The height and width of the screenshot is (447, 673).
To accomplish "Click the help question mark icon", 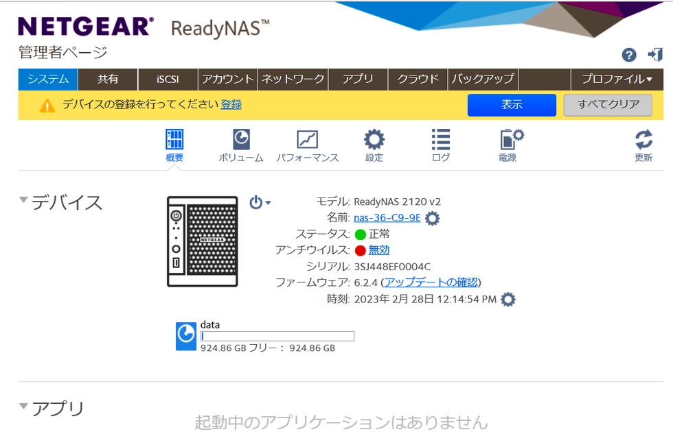I will (628, 56).
